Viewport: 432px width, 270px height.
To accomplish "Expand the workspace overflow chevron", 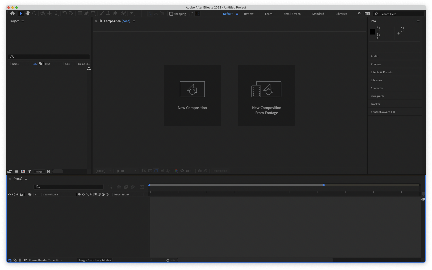I will (x=359, y=14).
